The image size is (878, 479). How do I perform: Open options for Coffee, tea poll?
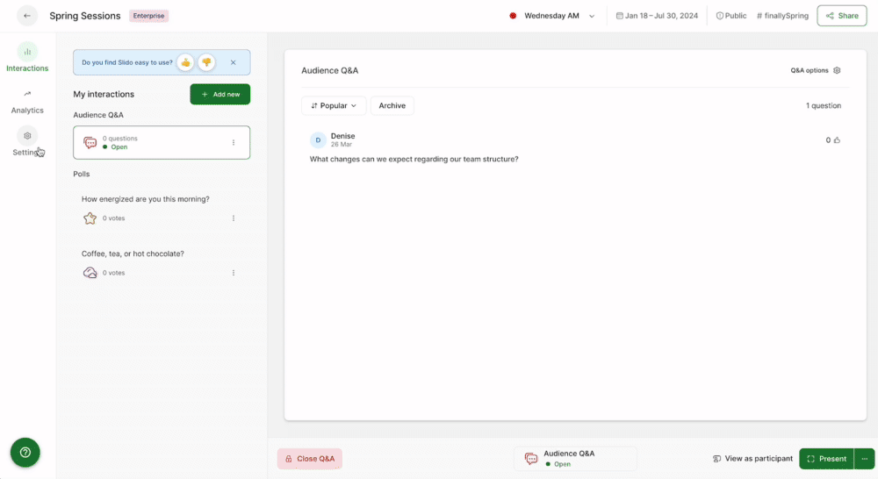(233, 273)
